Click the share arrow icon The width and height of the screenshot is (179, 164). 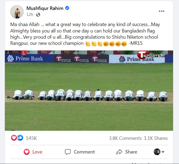[119, 152]
